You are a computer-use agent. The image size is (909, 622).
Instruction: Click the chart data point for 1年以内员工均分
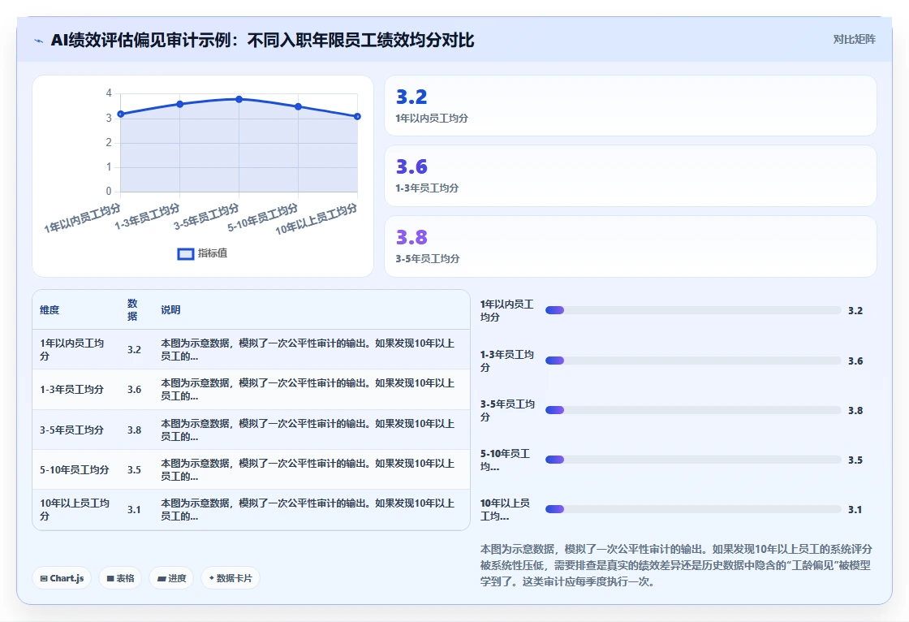[x=121, y=114]
